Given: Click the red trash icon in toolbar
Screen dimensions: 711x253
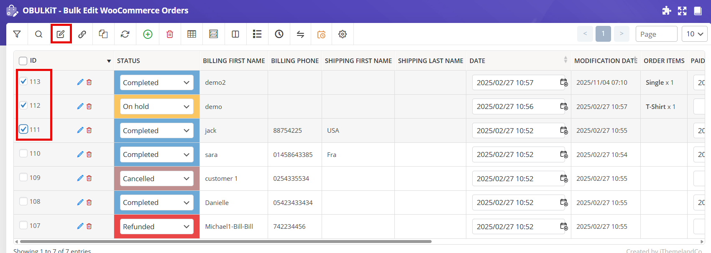Looking at the screenshot, I should pos(170,34).
